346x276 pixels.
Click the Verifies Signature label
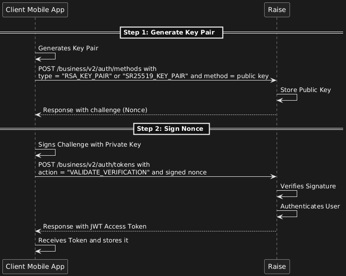point(308,186)
